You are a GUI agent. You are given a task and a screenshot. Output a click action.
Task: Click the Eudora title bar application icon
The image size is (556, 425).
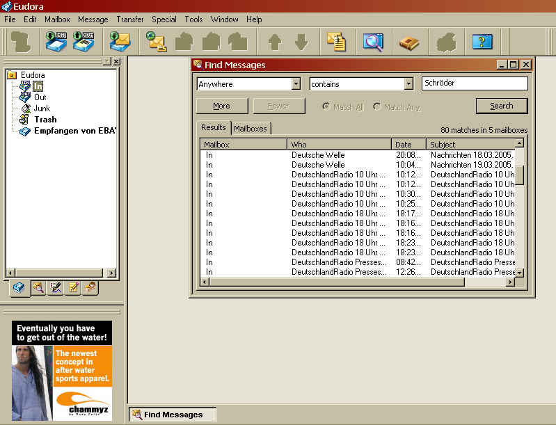tap(6, 6)
